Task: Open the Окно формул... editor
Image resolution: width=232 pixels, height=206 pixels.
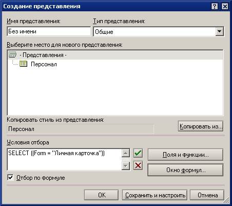Action: tap(185, 170)
